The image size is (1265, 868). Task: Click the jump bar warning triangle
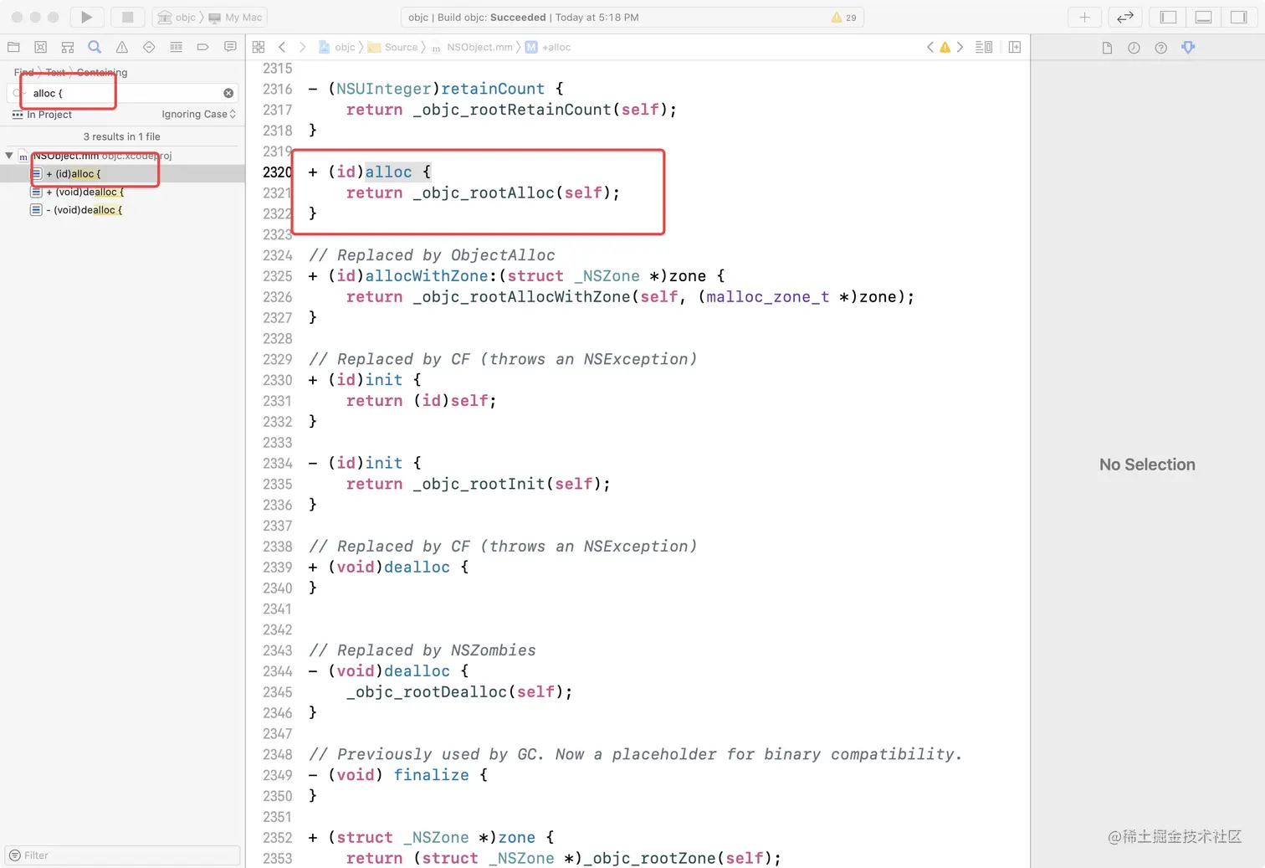pos(945,47)
